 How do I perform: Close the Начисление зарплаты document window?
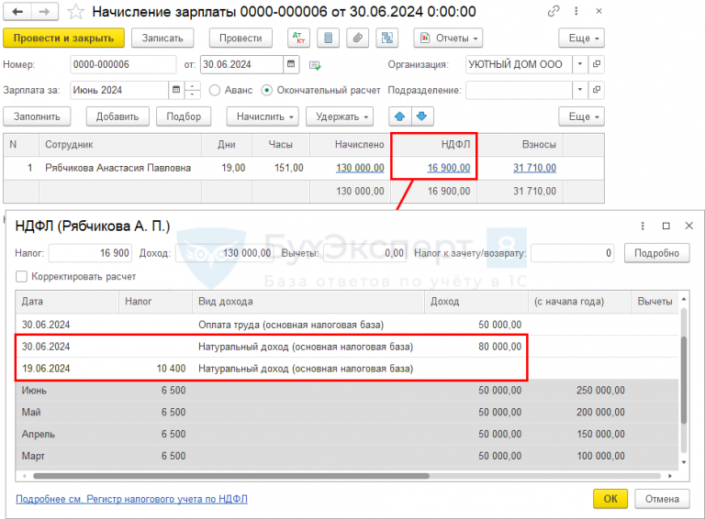tap(599, 11)
